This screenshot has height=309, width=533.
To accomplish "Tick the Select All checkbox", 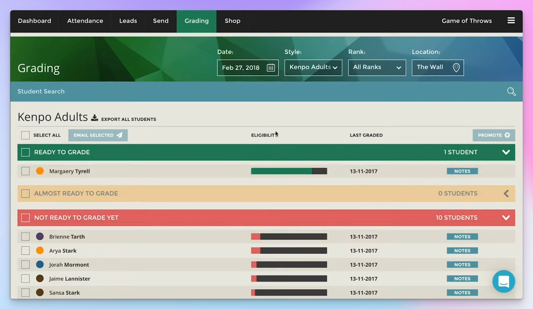I will point(25,135).
